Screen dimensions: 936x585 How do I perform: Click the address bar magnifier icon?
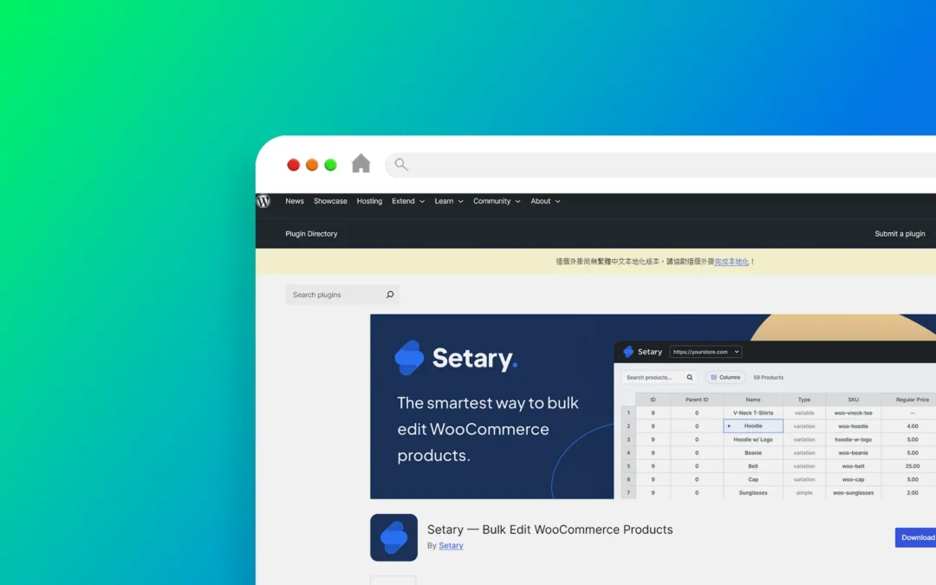coord(401,164)
